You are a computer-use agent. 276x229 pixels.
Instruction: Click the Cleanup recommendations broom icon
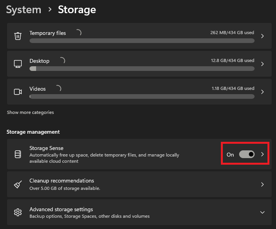(x=17, y=184)
